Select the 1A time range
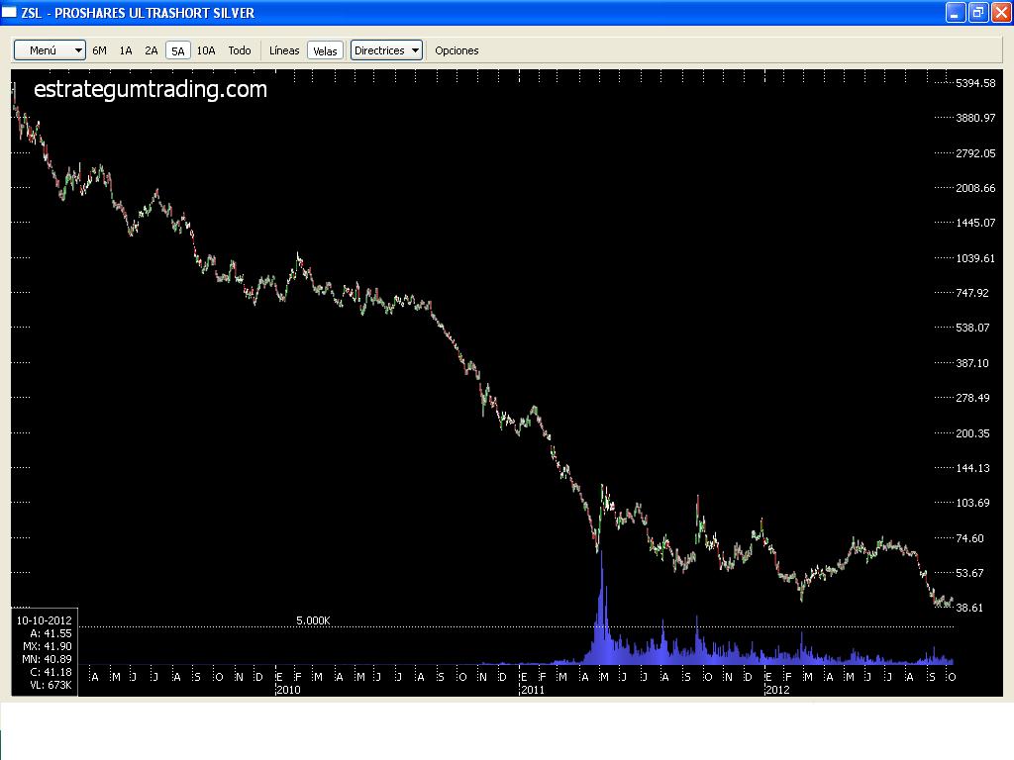Viewport: 1014px width, 760px height. click(x=126, y=50)
